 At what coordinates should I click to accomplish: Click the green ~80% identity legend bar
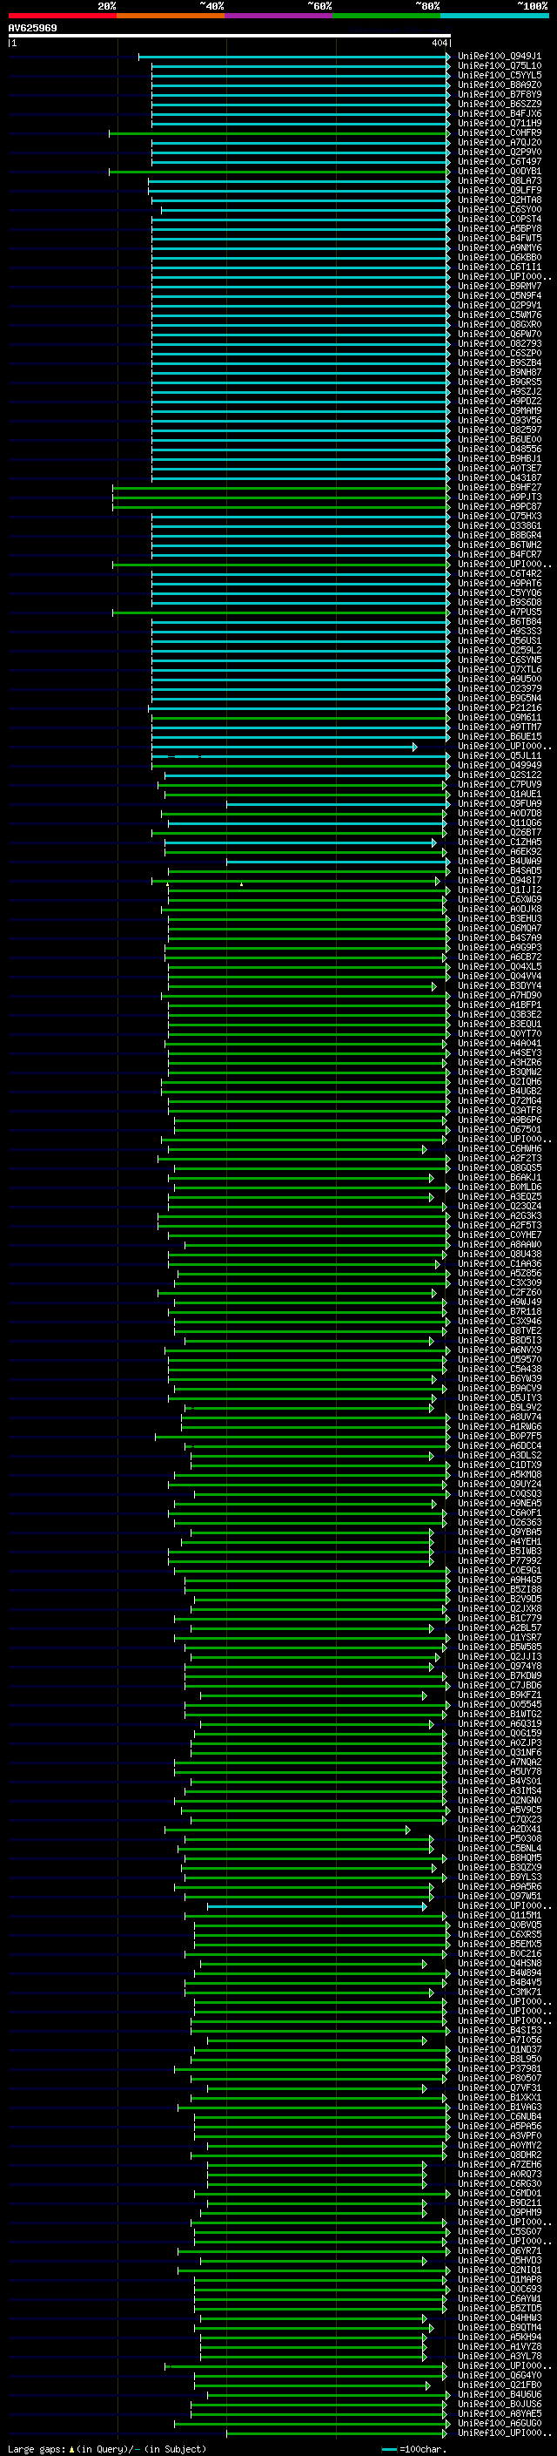[386, 16]
